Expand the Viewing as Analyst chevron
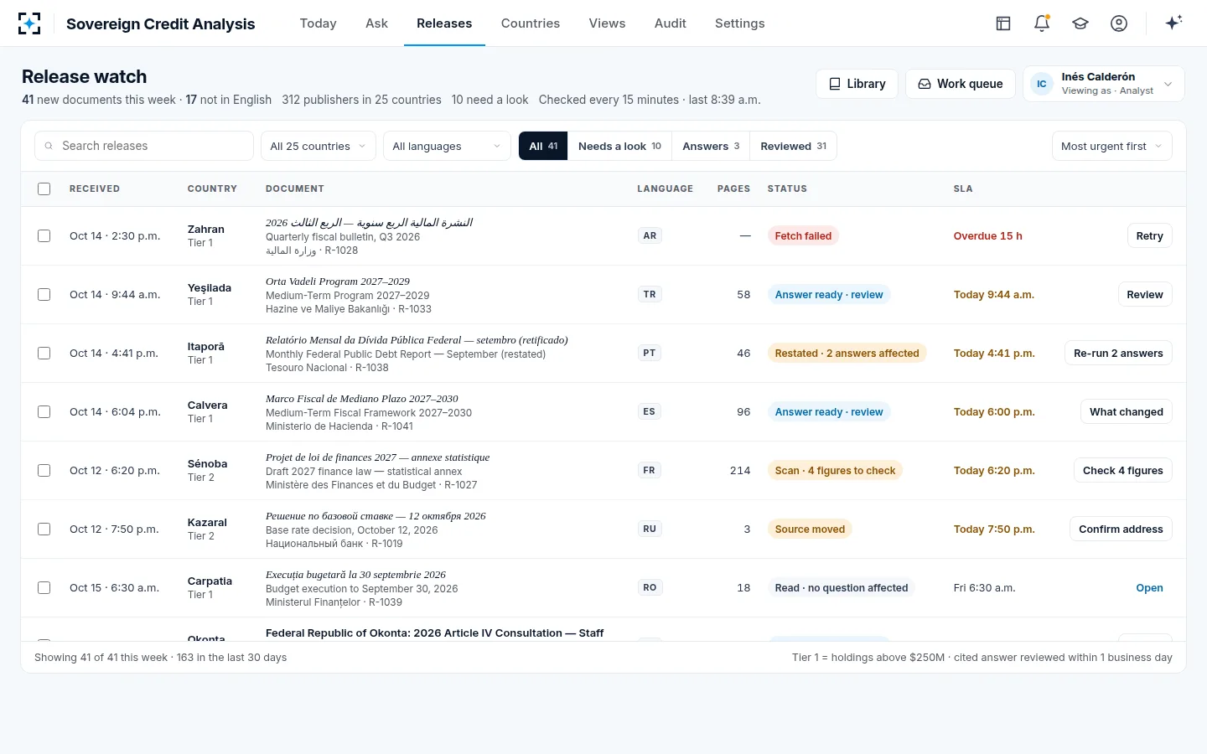 [1168, 84]
